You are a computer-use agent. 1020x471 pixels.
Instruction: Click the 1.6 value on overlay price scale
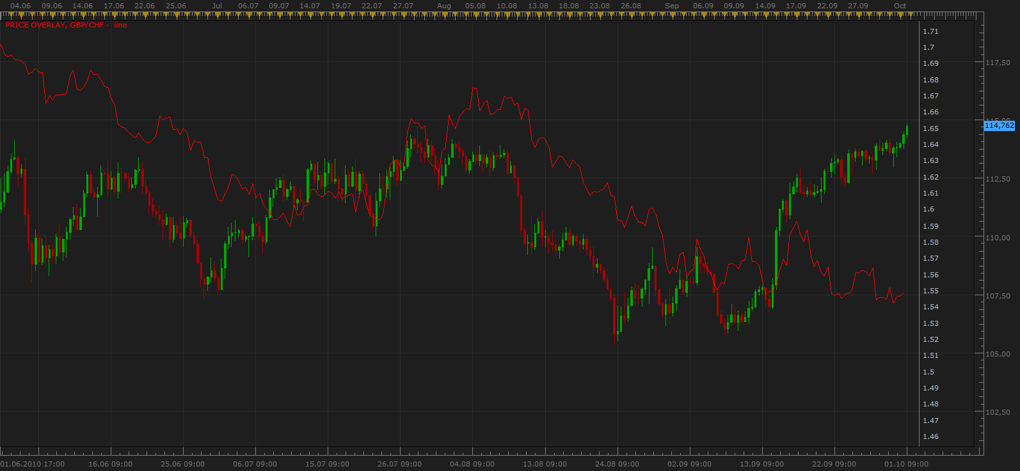(x=928, y=210)
